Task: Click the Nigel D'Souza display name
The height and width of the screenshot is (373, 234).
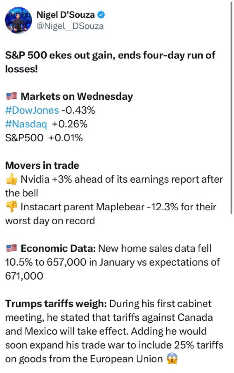Action: click(x=65, y=15)
